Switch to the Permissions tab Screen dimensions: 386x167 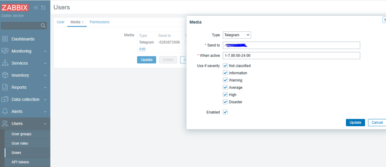tap(100, 22)
